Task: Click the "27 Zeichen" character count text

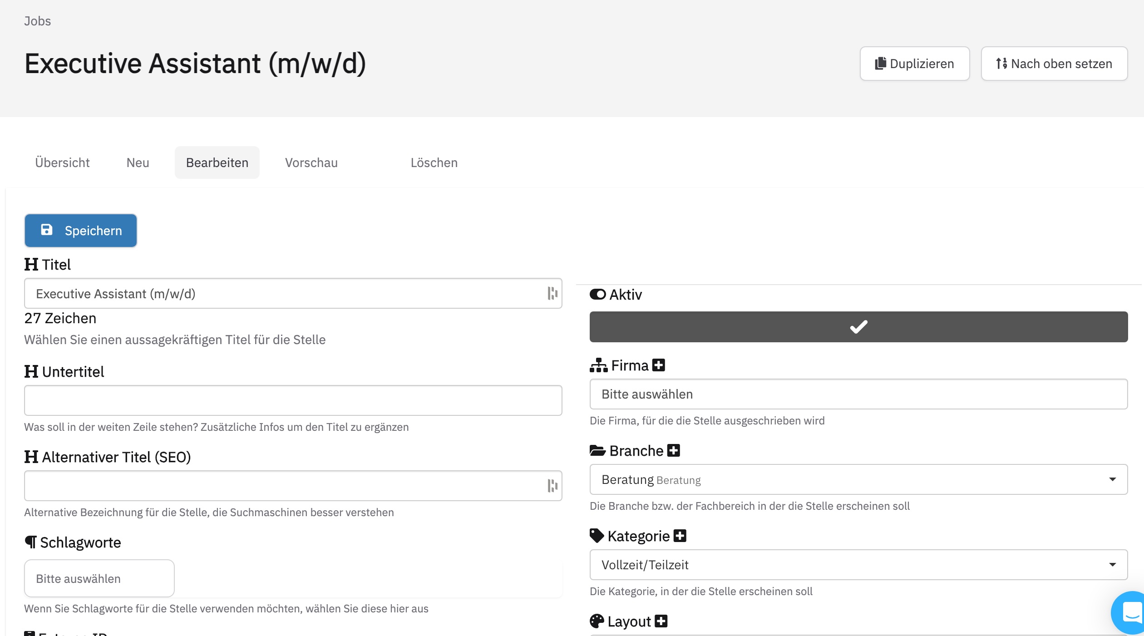Action: (60, 318)
